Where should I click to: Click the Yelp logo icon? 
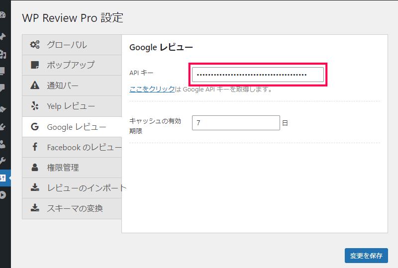pyautogui.click(x=35, y=106)
